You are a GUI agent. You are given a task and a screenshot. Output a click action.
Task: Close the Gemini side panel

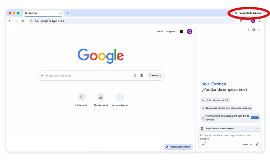tap(259, 30)
